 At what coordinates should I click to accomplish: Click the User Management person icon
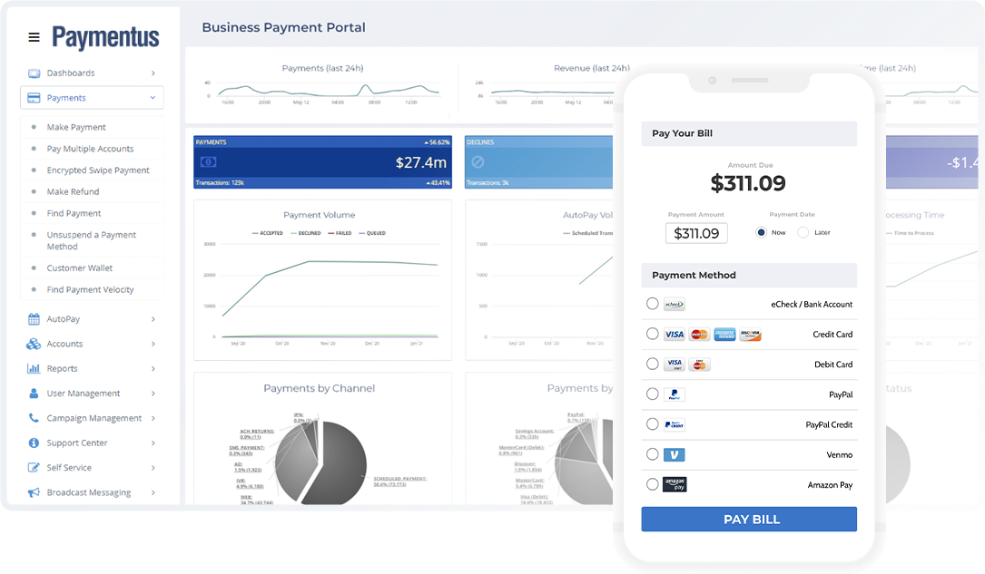coord(34,394)
